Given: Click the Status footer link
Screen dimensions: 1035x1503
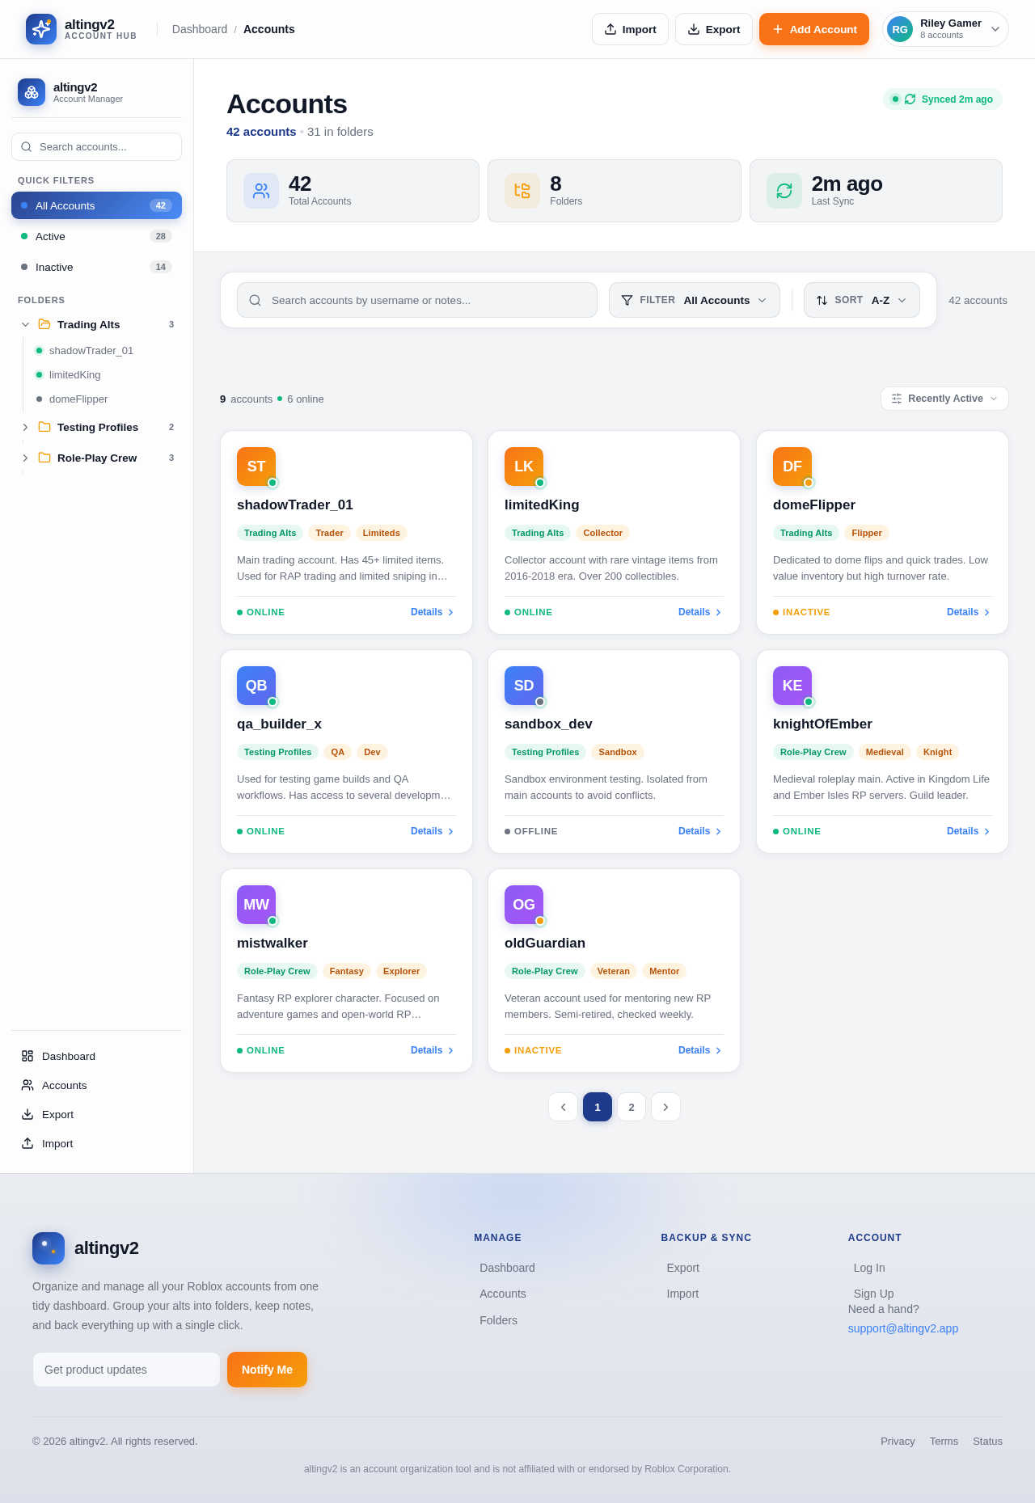Looking at the screenshot, I should click(987, 1441).
